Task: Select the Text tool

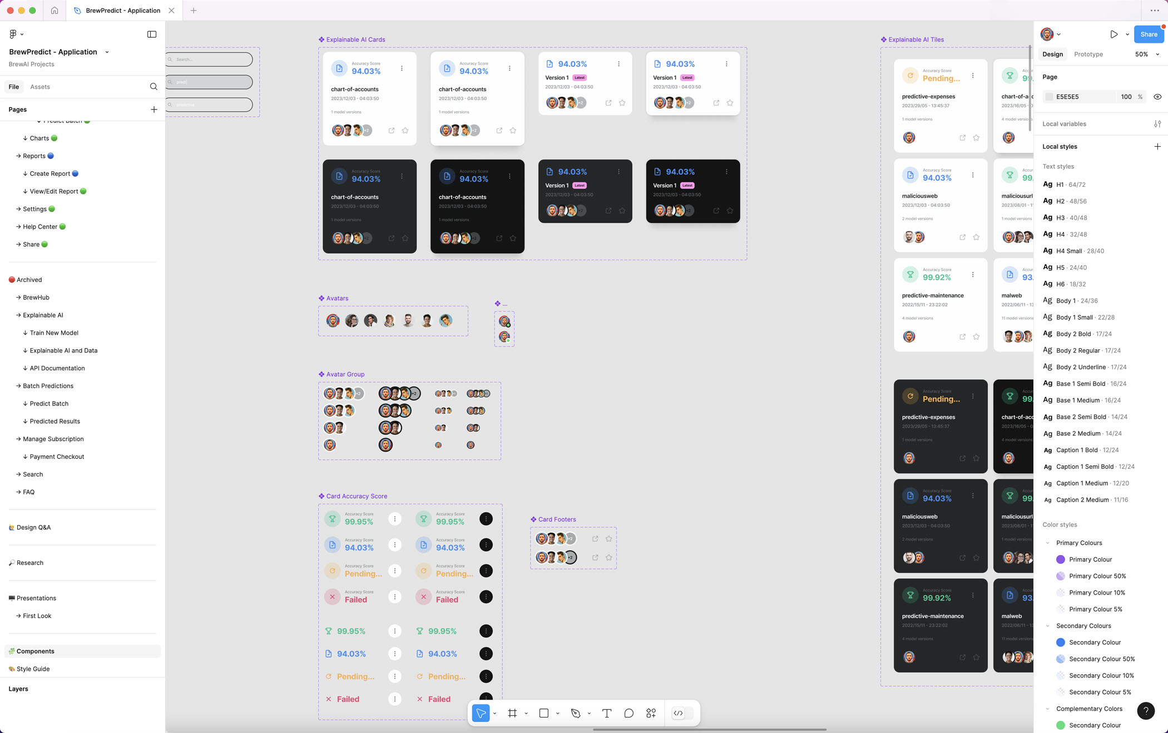Action: point(607,713)
